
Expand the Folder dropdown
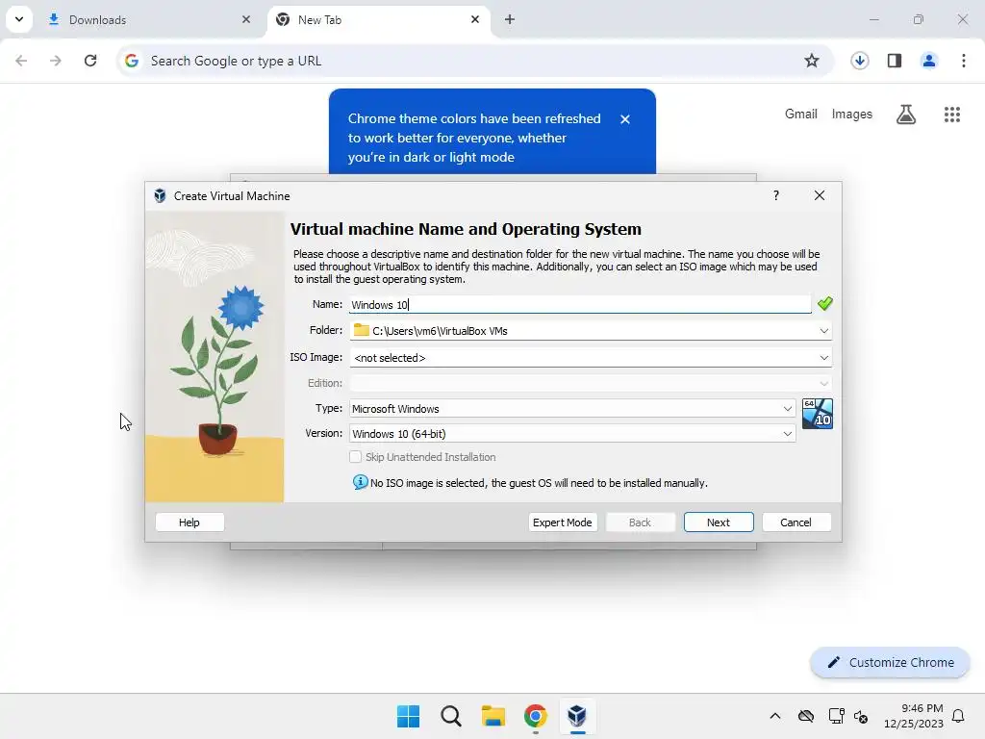click(823, 331)
